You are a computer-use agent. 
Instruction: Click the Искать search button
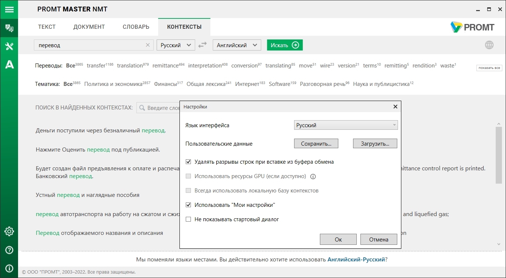[x=285, y=45]
